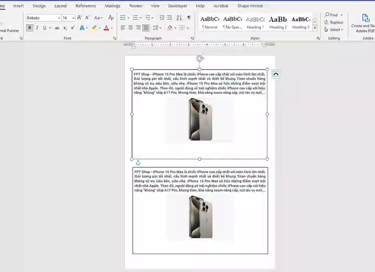Screen dimensions: 375x272
Task: Open the font size dropdown
Action: click(x=73, y=18)
